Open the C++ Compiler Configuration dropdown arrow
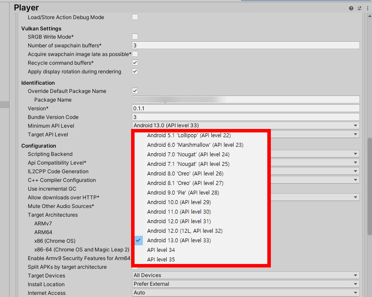 point(356,180)
